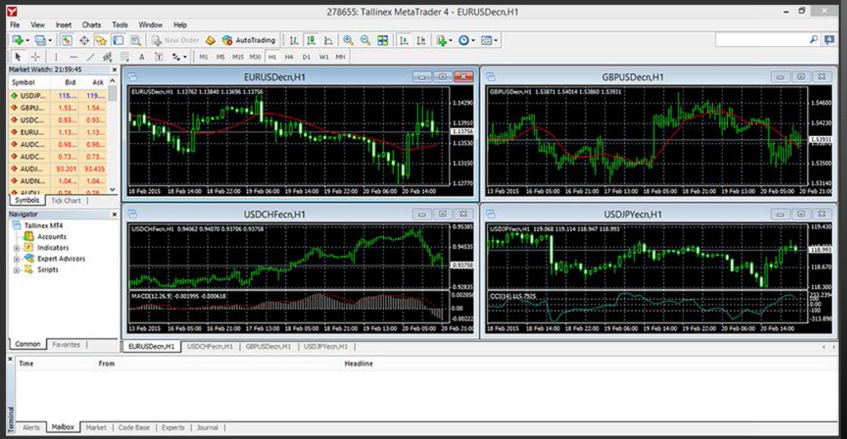The width and height of the screenshot is (847, 439).
Task: Close the Navigator panel
Action: 114,214
